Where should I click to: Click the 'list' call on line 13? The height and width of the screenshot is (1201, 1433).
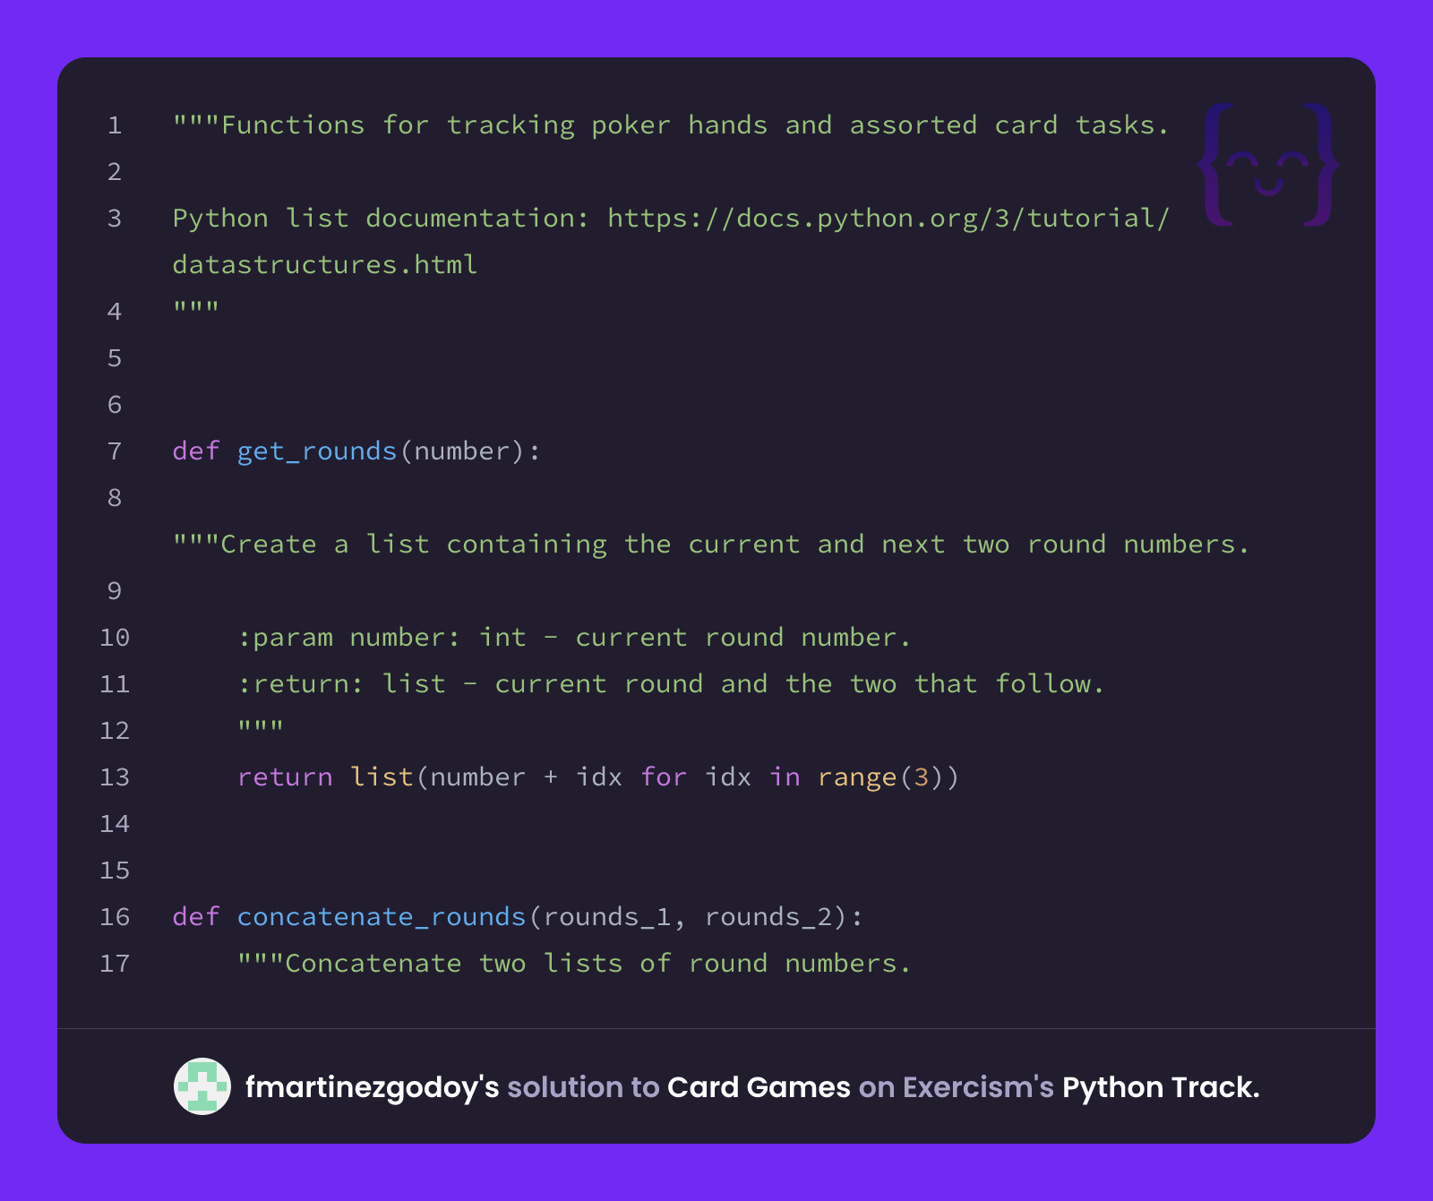point(382,776)
